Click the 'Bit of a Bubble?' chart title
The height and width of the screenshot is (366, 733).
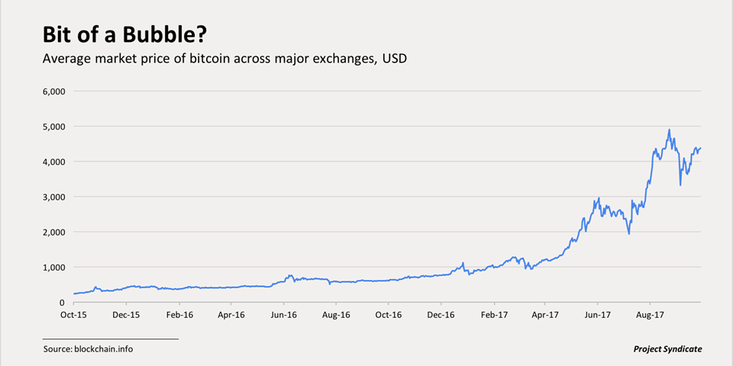coord(124,35)
